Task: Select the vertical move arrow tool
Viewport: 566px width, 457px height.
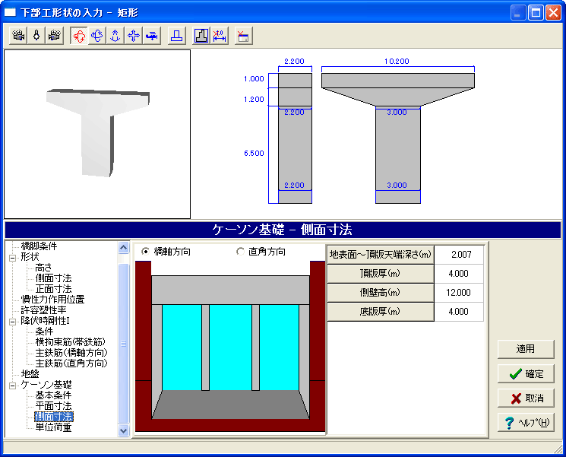Action: tap(115, 36)
